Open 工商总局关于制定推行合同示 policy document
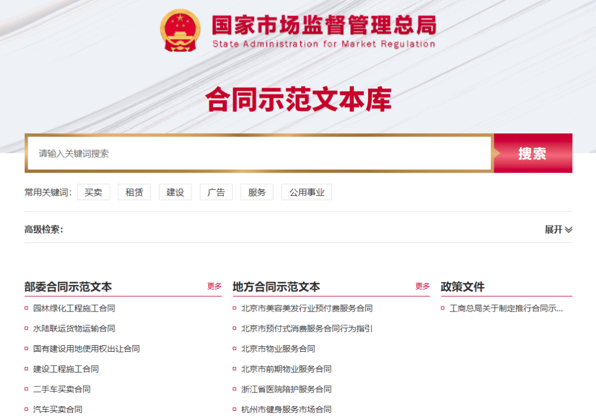The height and width of the screenshot is (419, 596). click(x=506, y=308)
